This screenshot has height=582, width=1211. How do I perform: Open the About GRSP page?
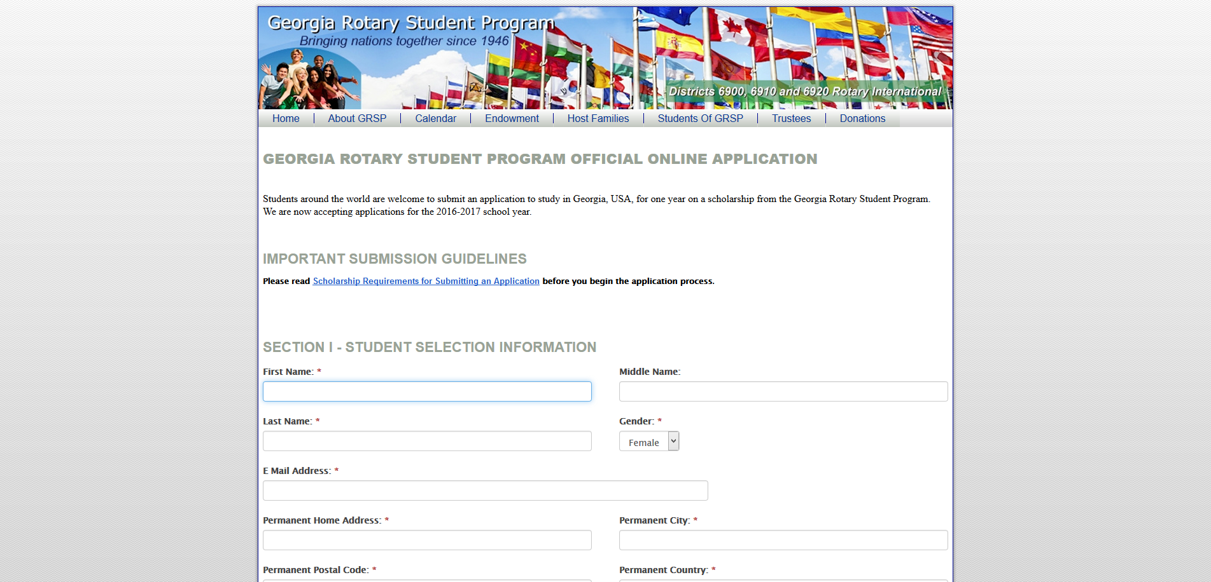(357, 119)
